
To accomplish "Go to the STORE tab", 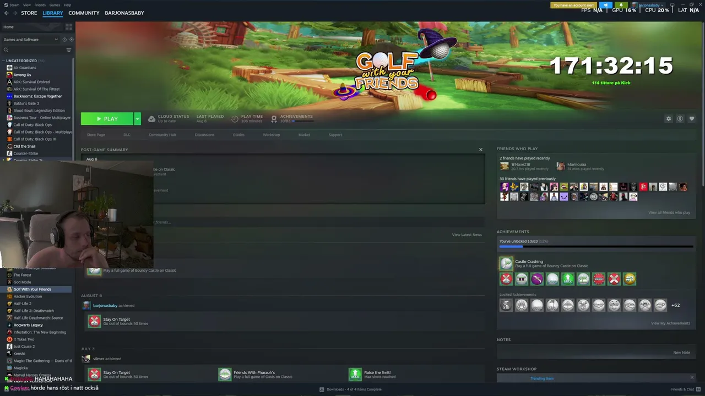I will pyautogui.click(x=29, y=13).
